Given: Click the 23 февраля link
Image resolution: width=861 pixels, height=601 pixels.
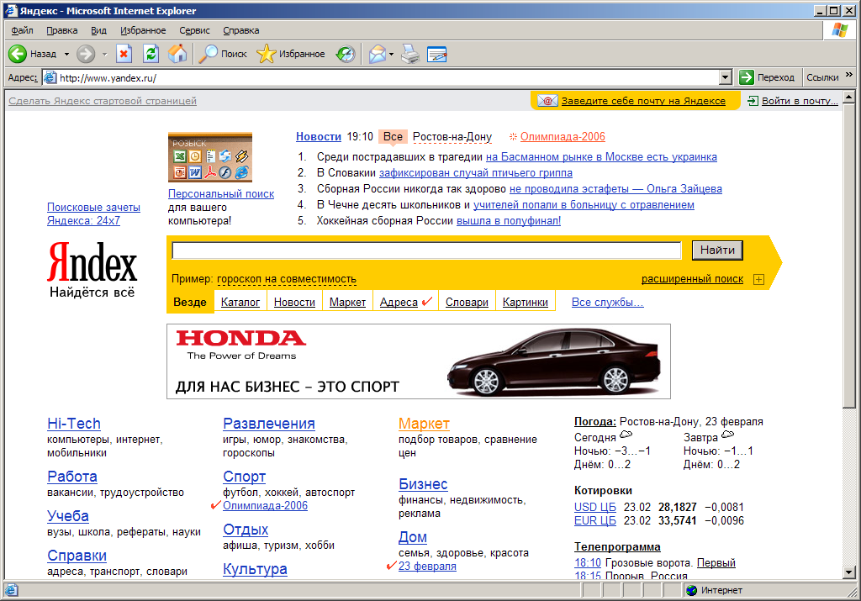Looking at the screenshot, I should click(427, 566).
